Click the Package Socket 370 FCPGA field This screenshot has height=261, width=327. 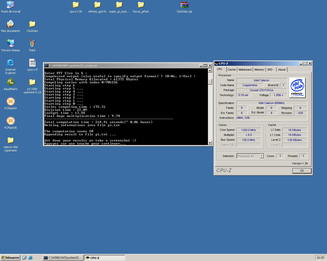pyautogui.click(x=261, y=90)
